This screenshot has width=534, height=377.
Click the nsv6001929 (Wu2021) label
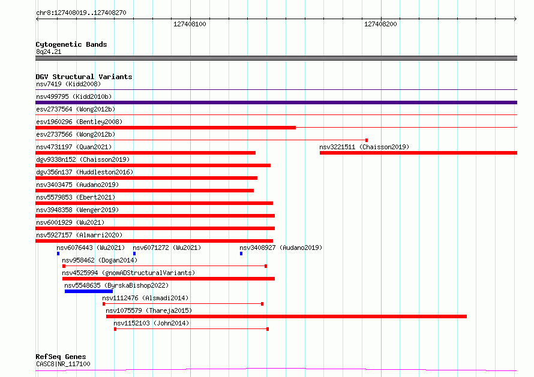pyautogui.click(x=70, y=222)
